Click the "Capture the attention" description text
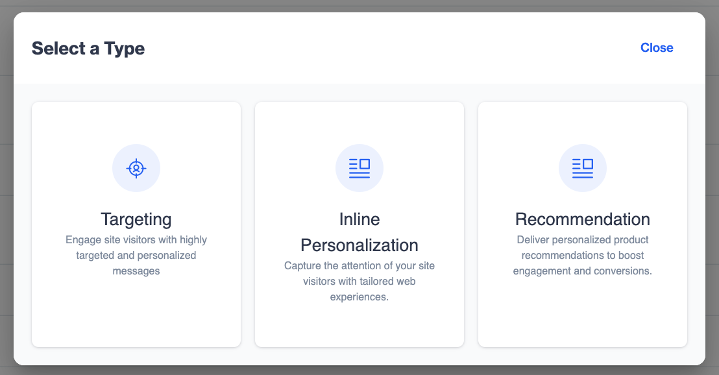The width and height of the screenshot is (719, 375). (359, 281)
